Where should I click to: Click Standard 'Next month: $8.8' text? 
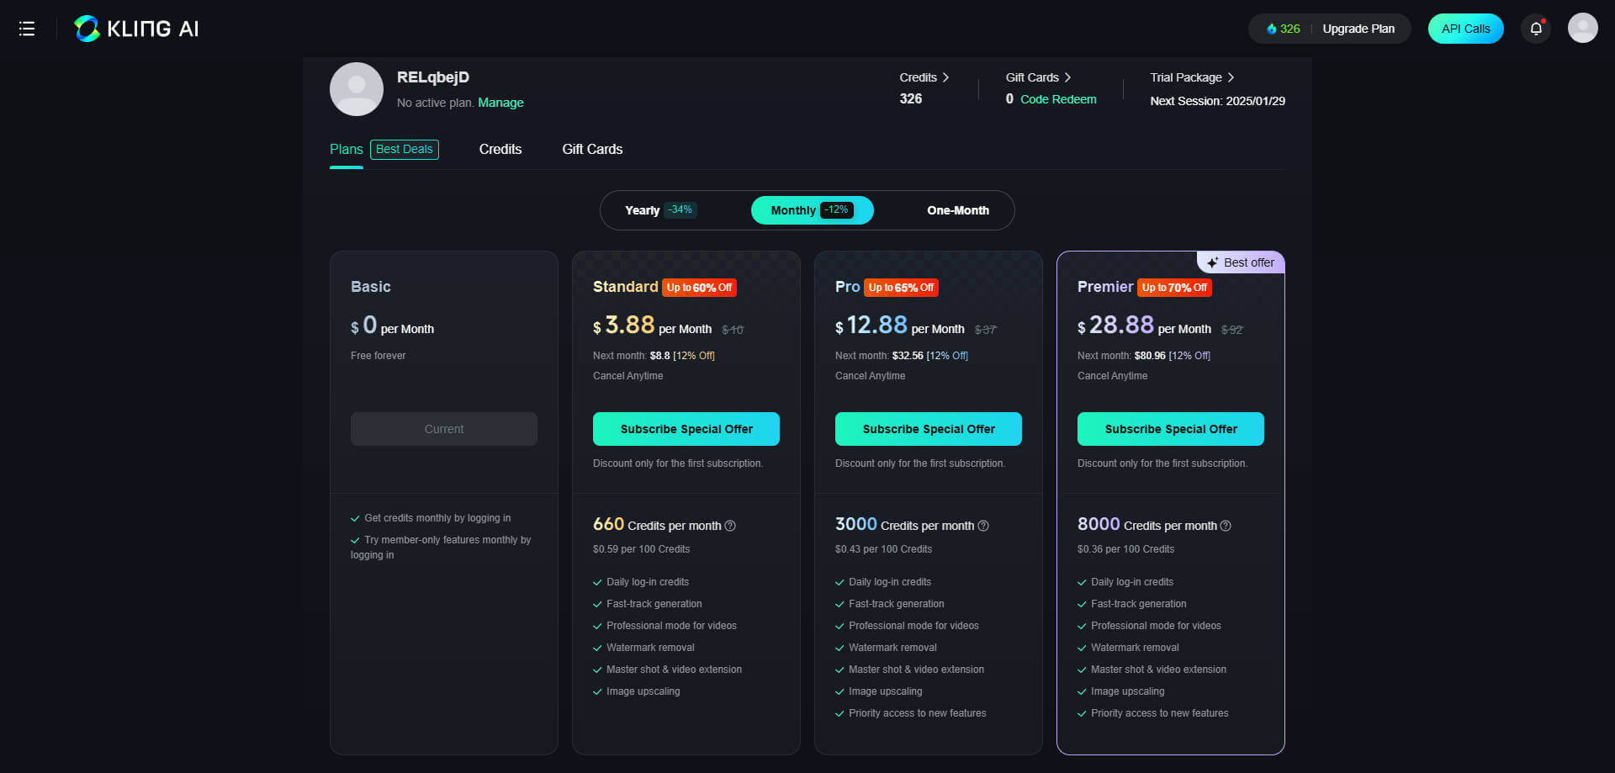(x=632, y=356)
